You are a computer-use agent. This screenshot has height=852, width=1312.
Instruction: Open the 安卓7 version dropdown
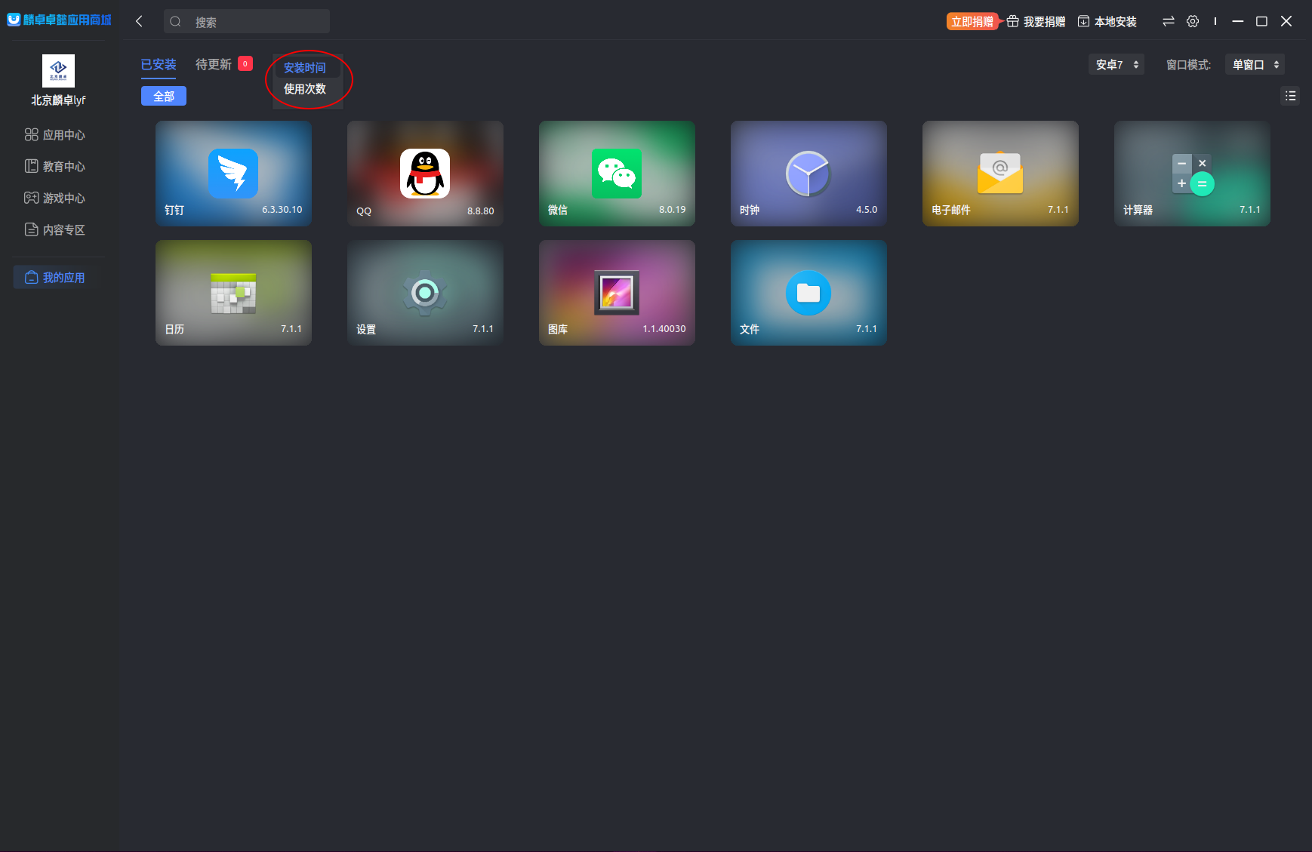tap(1116, 65)
